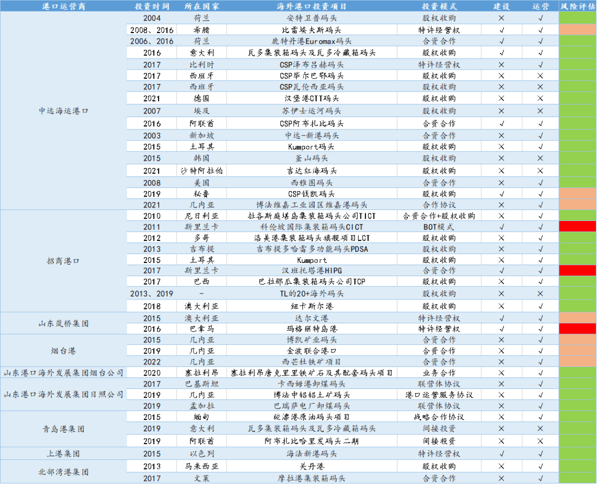This screenshot has width=597, height=484.
Task: Click the red risk cell in 汉班托塔港HIPG row
Action: tap(578, 271)
